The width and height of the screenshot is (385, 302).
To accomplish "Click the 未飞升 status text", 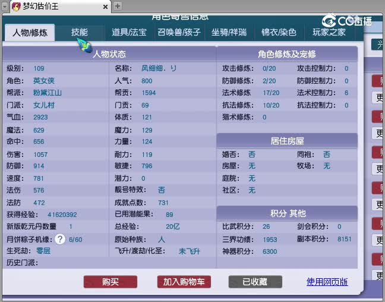I will [x=189, y=251].
